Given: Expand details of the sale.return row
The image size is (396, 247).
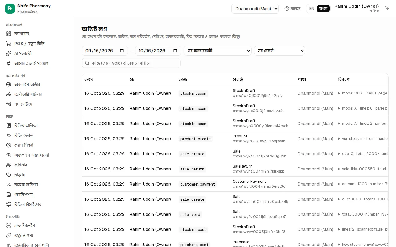Looking at the screenshot, I should pos(339,169).
